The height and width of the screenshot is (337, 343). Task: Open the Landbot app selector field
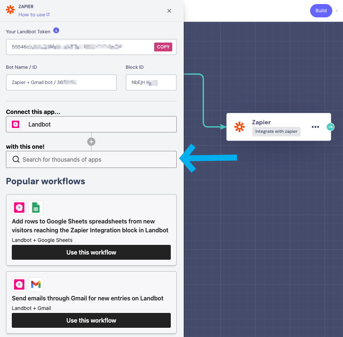tap(91, 124)
